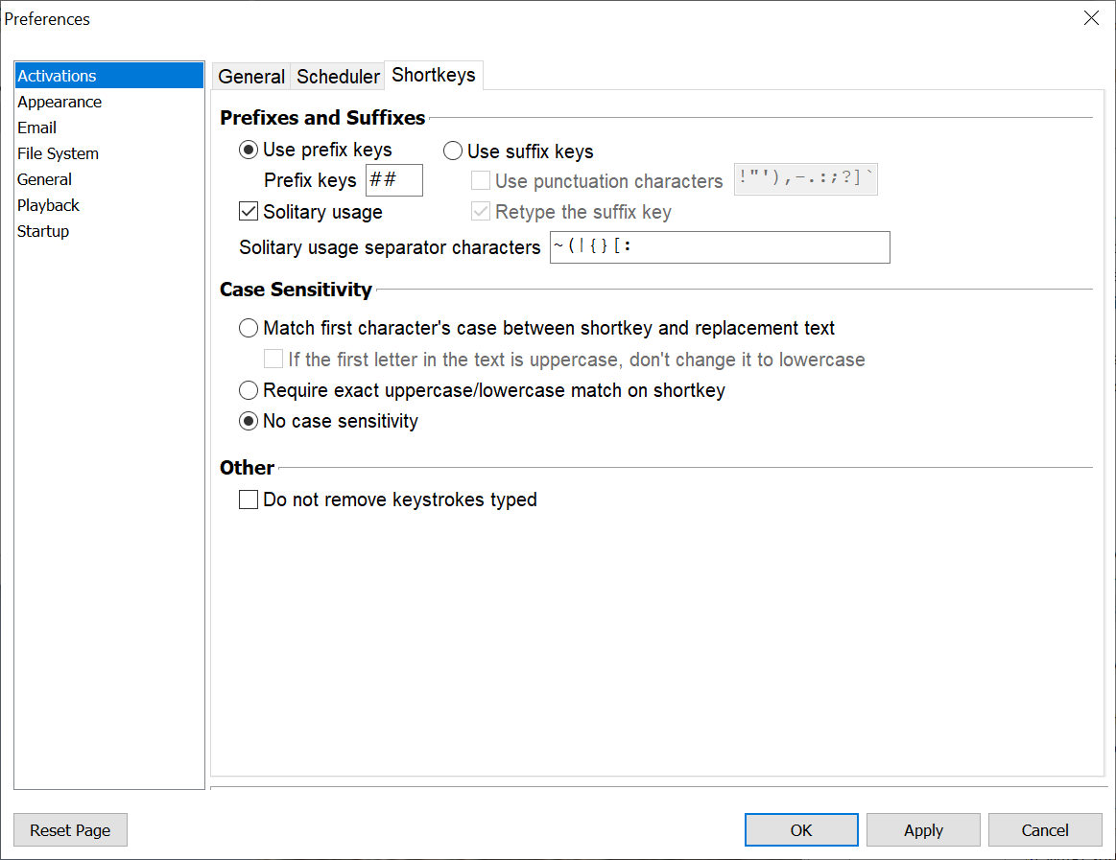Select the Use suffix keys option
The width and height of the screenshot is (1116, 860).
453,151
